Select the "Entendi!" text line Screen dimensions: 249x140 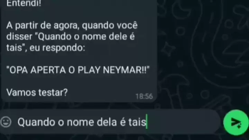point(24,3)
